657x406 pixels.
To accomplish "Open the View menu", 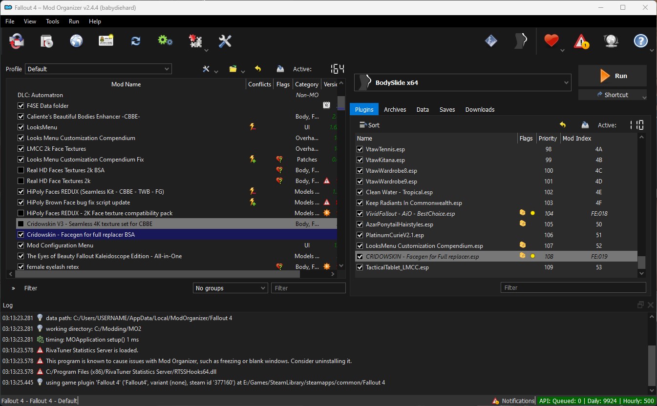I will [30, 21].
